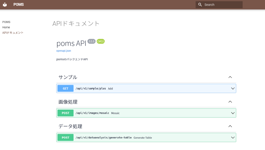The image size is (265, 150).
Task: Click the POST badge for Generate Table
Action: tap(65, 137)
